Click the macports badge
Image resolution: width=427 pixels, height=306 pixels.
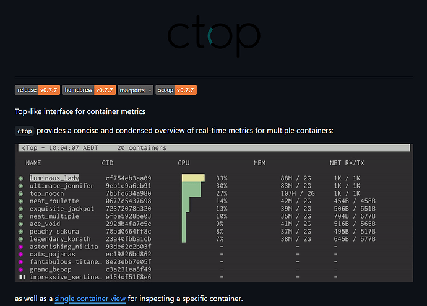coord(135,90)
